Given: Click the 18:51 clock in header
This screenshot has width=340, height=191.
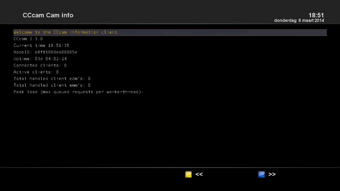Looking at the screenshot, I should (316, 15).
